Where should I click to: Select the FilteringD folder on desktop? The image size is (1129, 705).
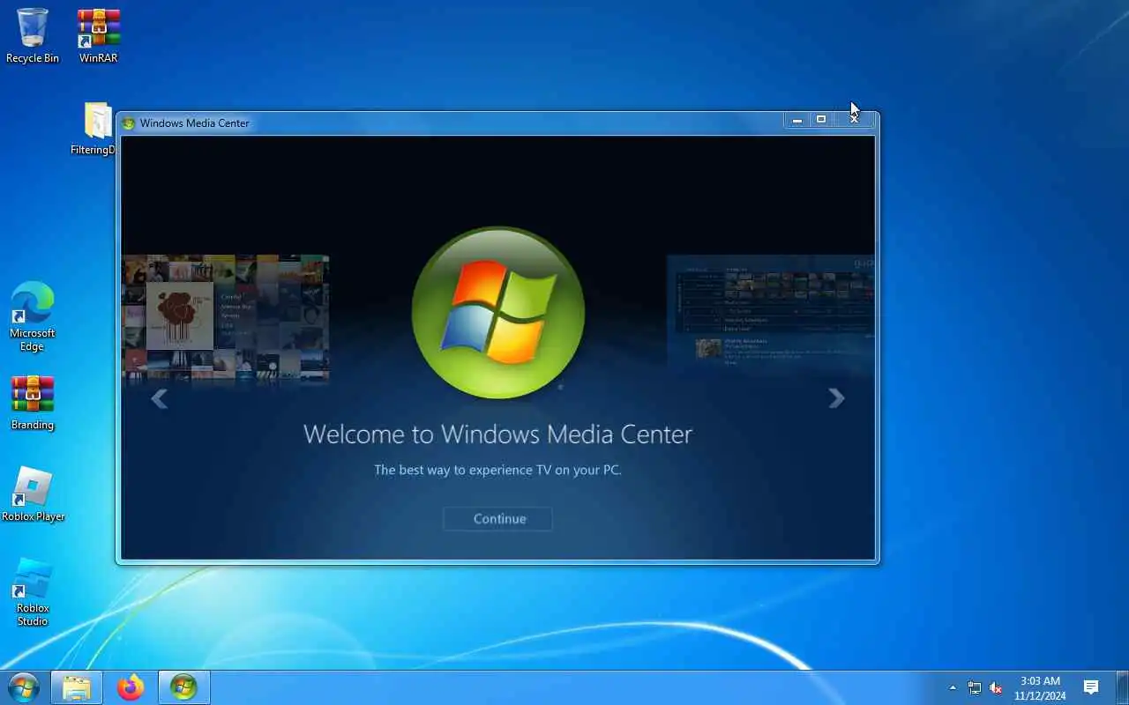(x=93, y=129)
